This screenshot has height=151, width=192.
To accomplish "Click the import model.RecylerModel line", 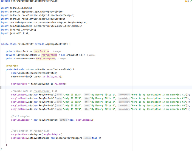I will click(x=41, y=26).
